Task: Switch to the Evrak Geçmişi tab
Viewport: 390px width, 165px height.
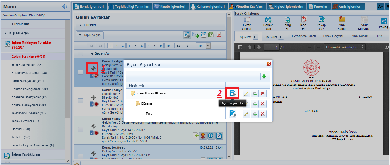Action: pos(333,36)
